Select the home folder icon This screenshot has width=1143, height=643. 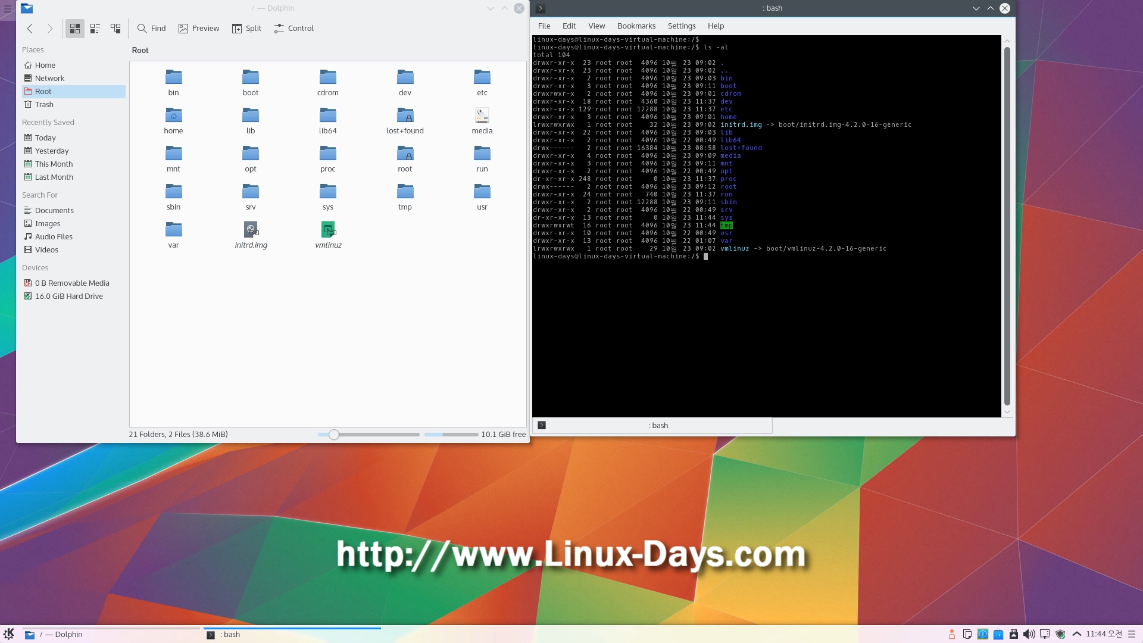174,116
